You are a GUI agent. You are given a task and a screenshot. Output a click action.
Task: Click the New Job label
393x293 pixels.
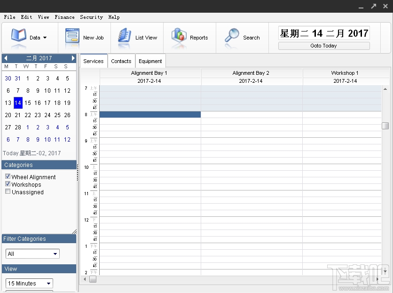click(94, 38)
